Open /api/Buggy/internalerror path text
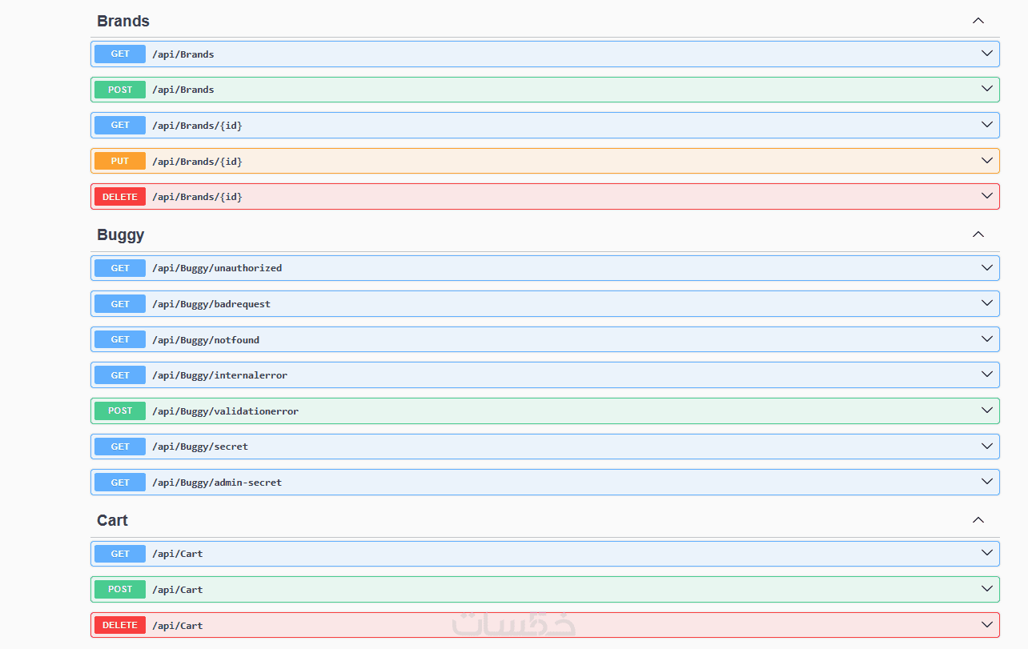Screen dimensions: 1028x649 point(220,375)
